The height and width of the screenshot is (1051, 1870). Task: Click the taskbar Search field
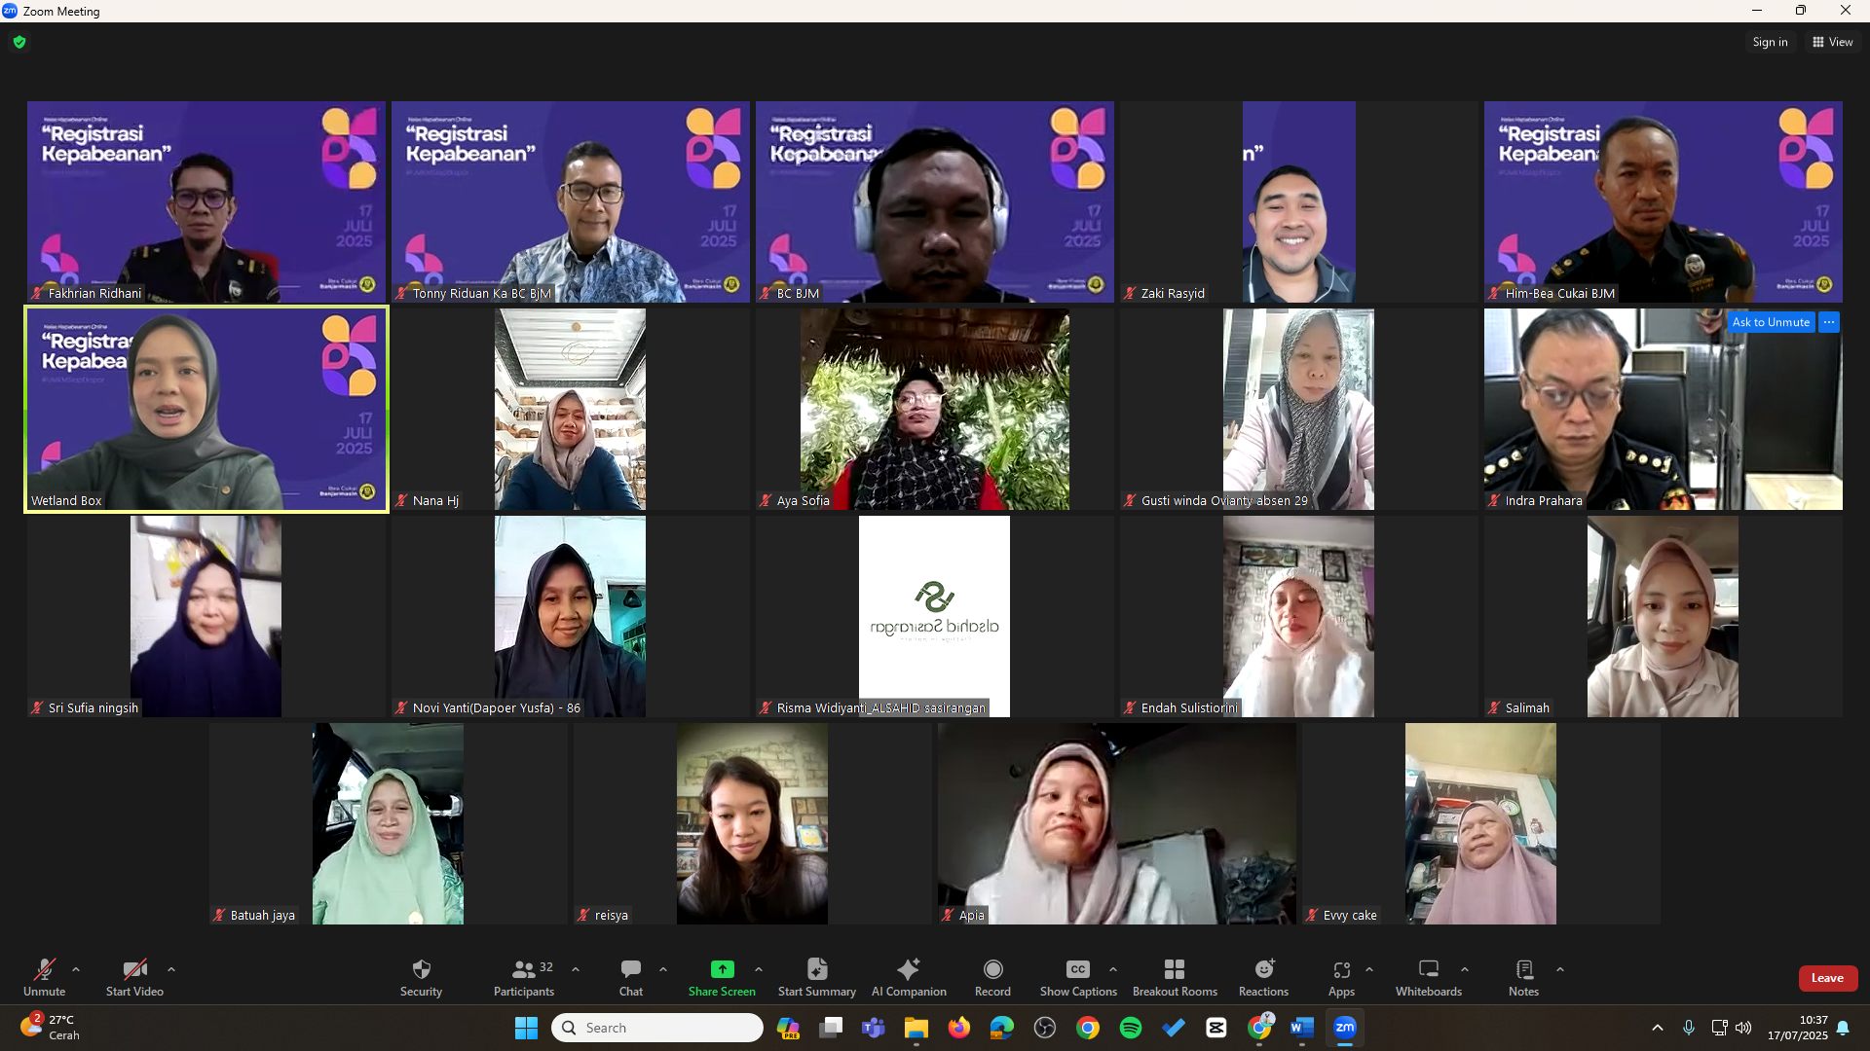[657, 1027]
